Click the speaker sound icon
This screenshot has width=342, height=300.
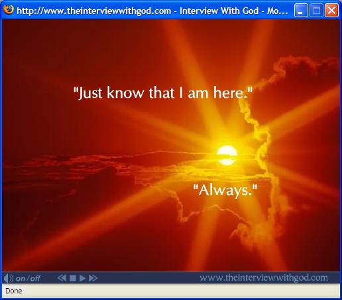pos(9,278)
